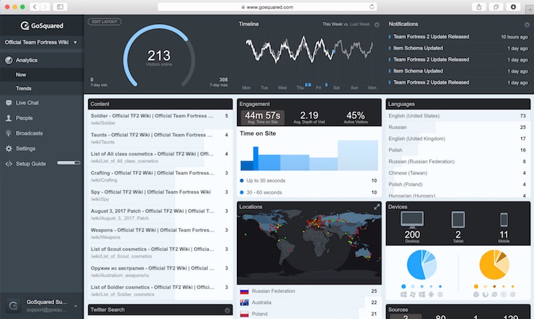Open the Twitter Search widget gear settings
This screenshot has width=534, height=319.
tap(227, 310)
